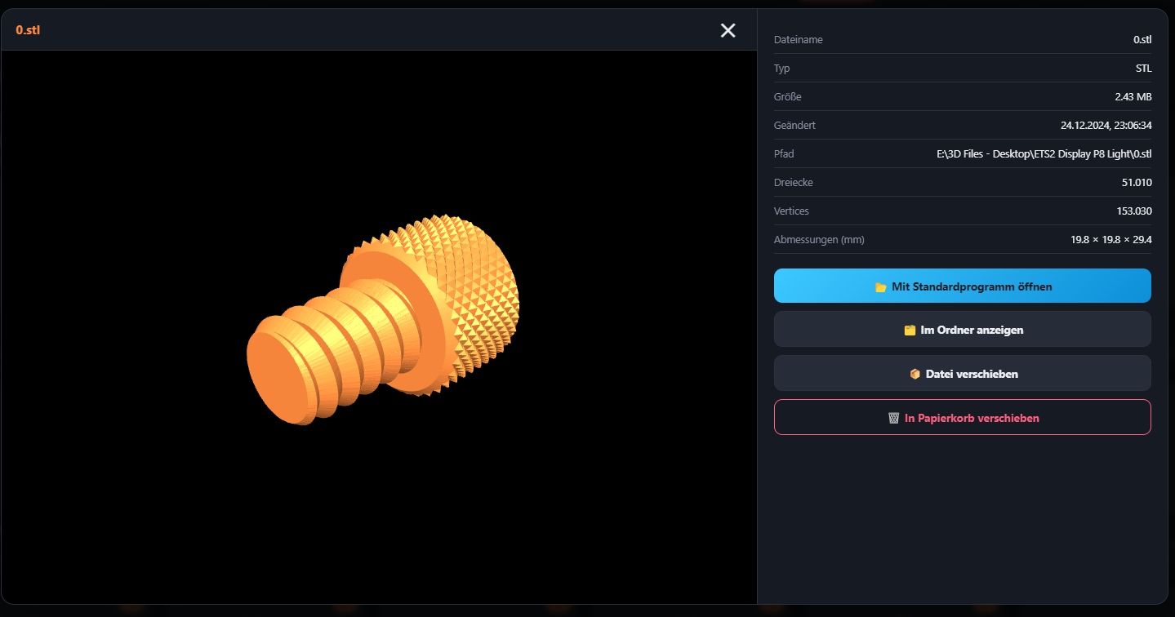Click Im Ordner anzeigen button
Viewport: 1175px width, 617px height.
963,330
